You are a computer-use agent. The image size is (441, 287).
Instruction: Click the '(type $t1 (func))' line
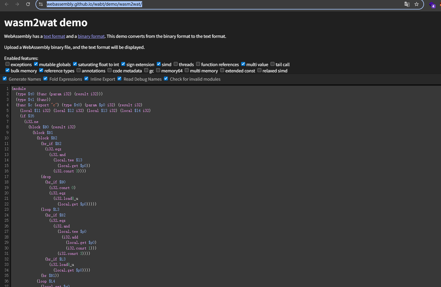[33, 99]
